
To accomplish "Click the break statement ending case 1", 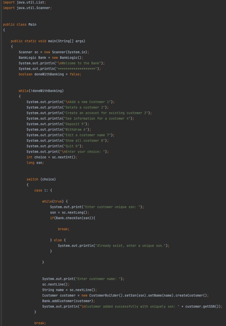I will click(40, 323).
